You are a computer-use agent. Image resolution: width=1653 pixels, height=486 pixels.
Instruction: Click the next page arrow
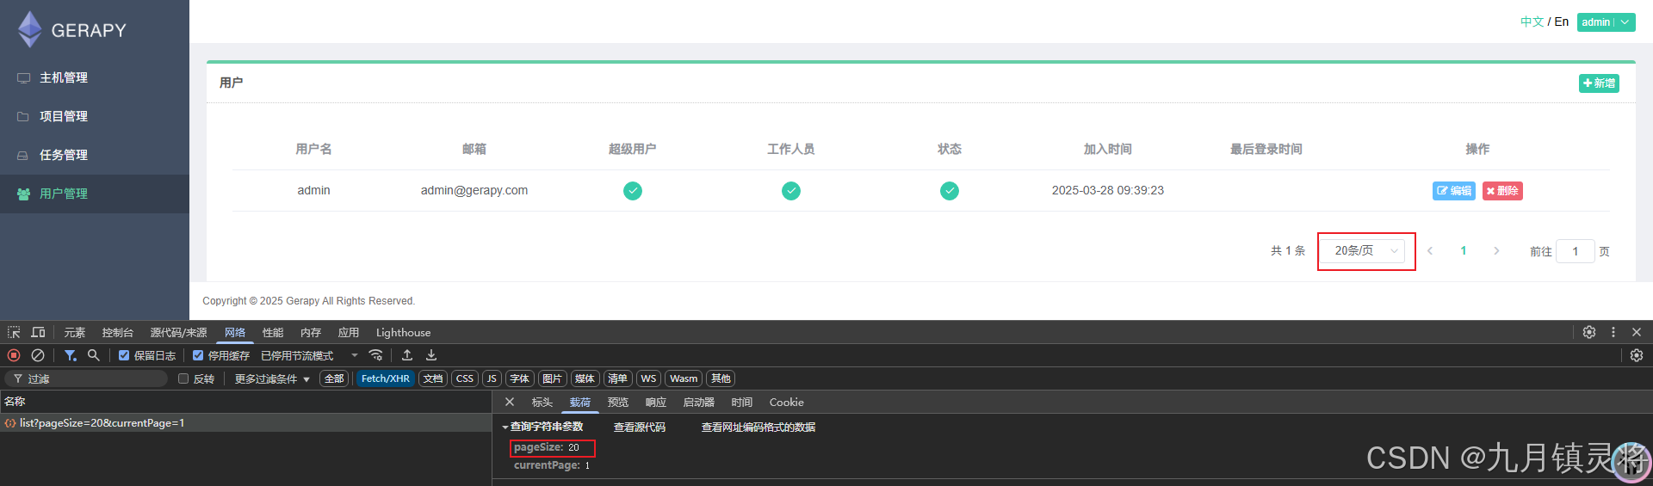click(1496, 251)
